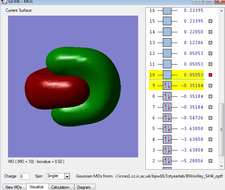Select the occupancy box for orbital 15
Image resolution: width=225 pixels, height=190 pixels.
point(167,21)
